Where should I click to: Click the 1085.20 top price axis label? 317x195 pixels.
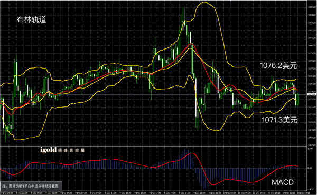click(312, 7)
